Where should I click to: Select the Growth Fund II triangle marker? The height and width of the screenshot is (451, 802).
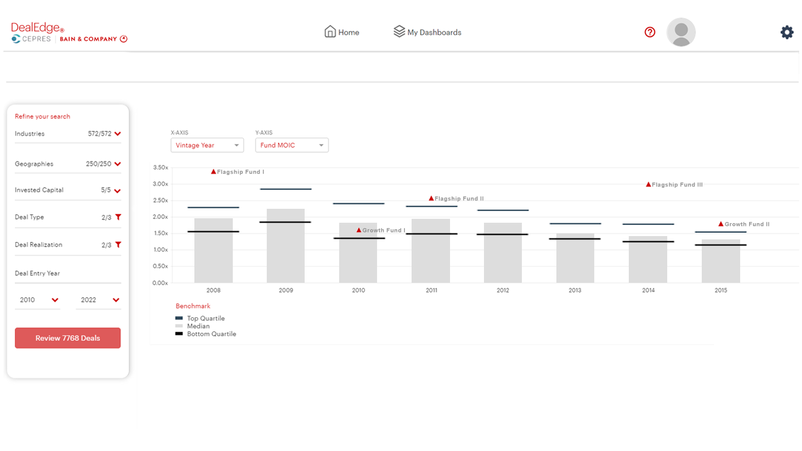point(721,224)
